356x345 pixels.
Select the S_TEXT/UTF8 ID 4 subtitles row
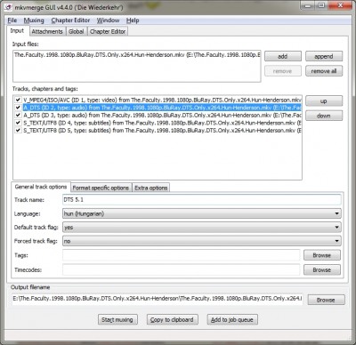point(162,123)
